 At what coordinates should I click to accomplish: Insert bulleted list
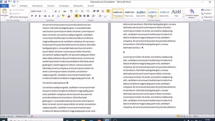pos(76,11)
